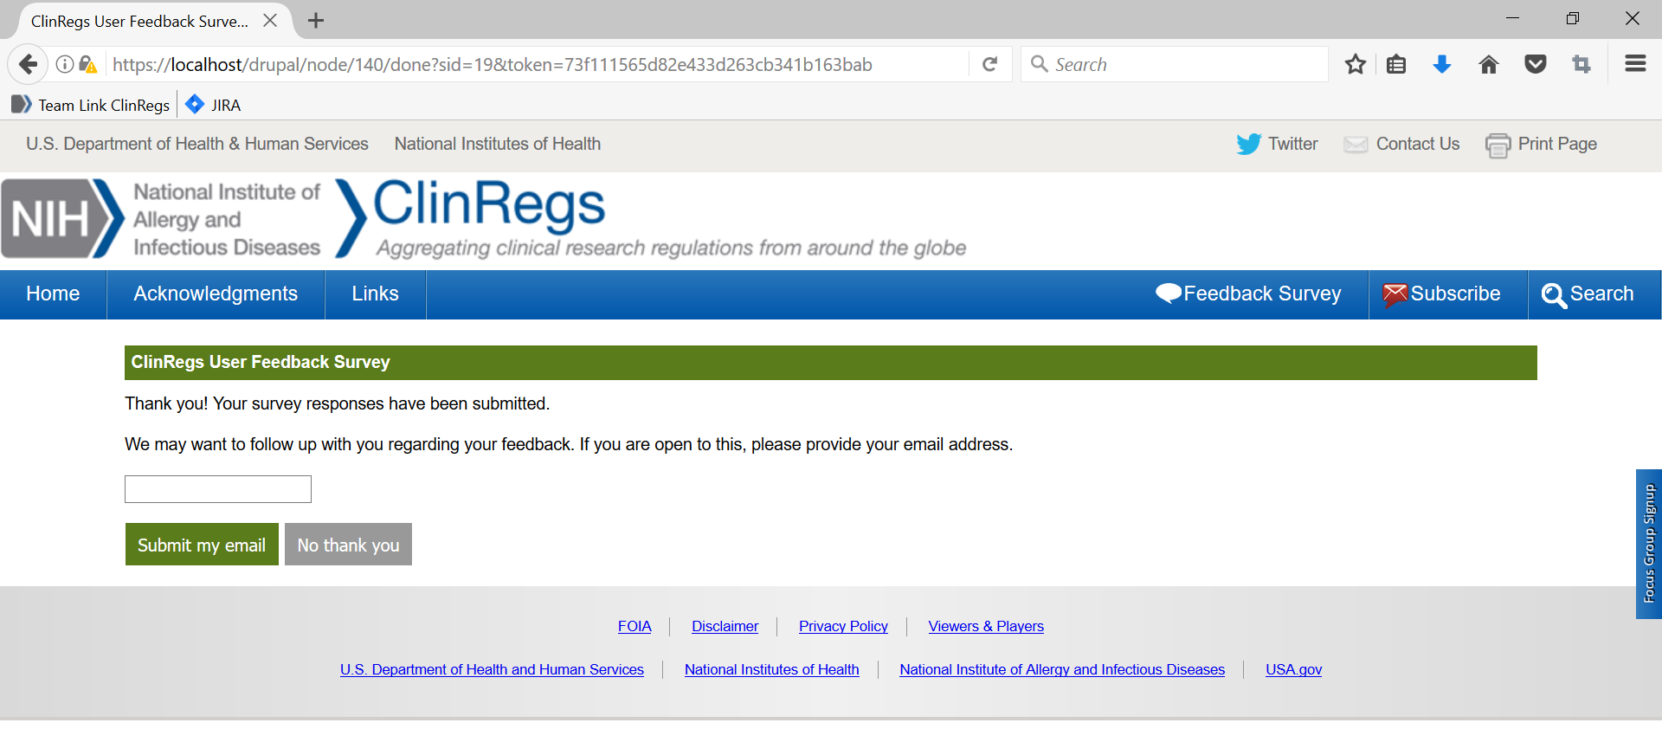Click the National Institutes of Health header link

(498, 144)
